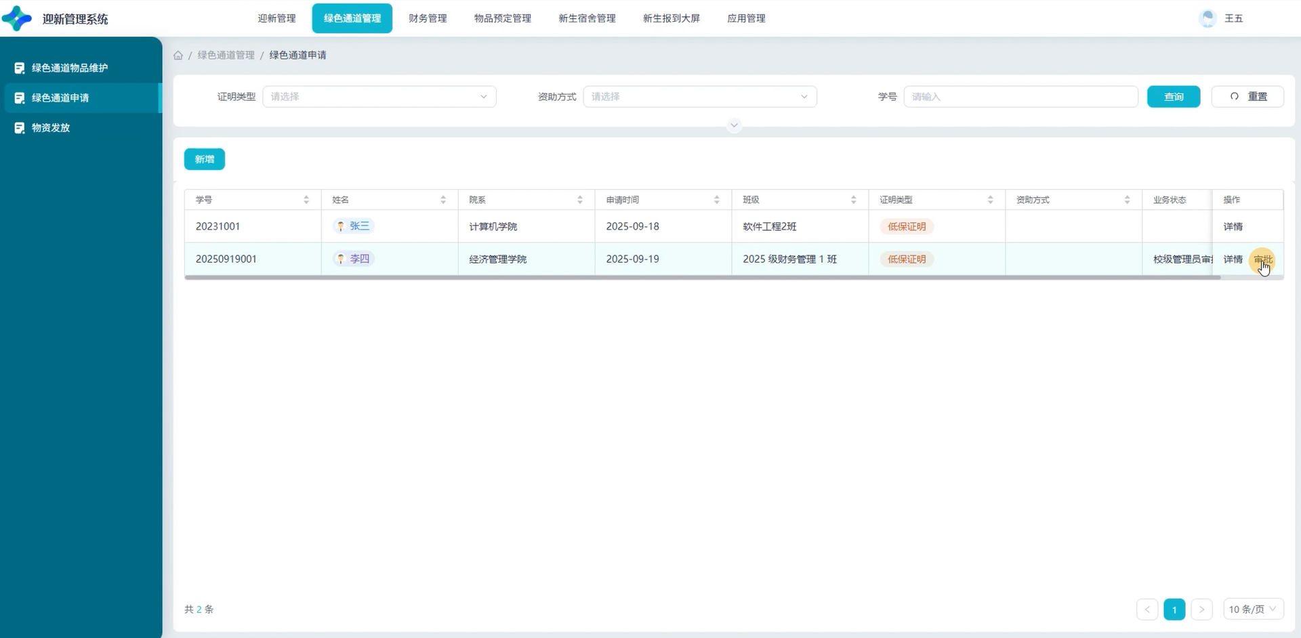Click the 查询 button

(x=1173, y=97)
